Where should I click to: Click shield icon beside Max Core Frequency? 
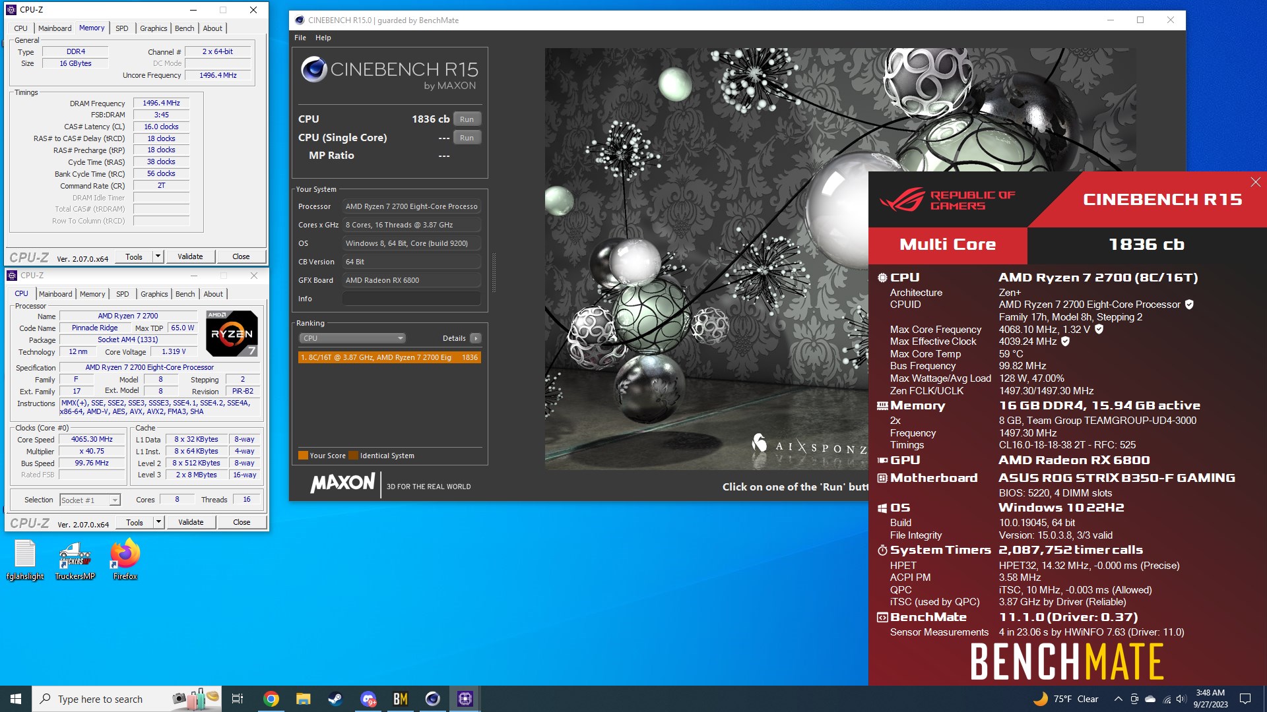(1099, 329)
